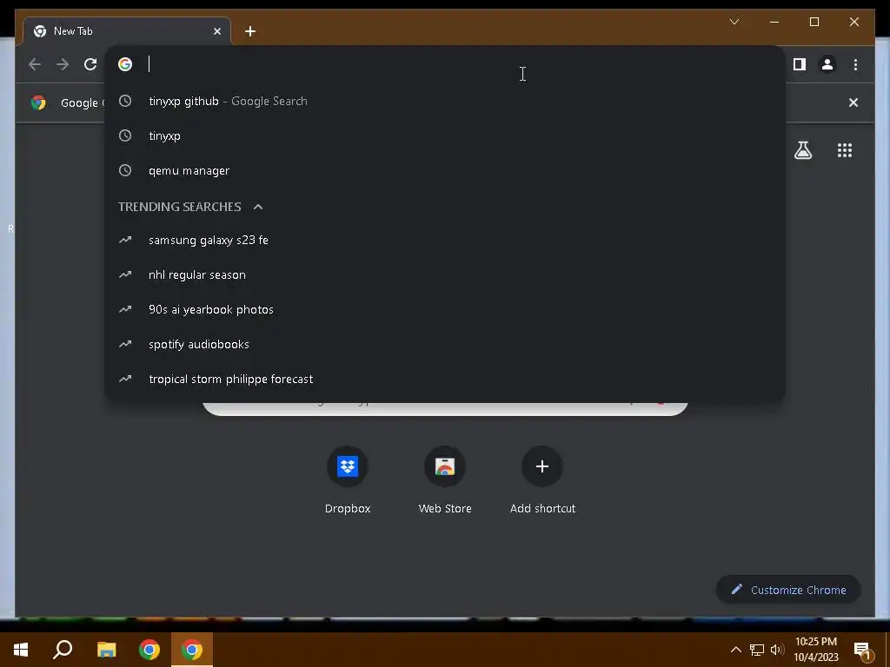Click the browser back arrow

click(35, 64)
